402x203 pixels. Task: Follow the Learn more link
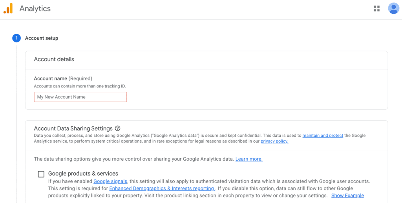[x=249, y=159]
